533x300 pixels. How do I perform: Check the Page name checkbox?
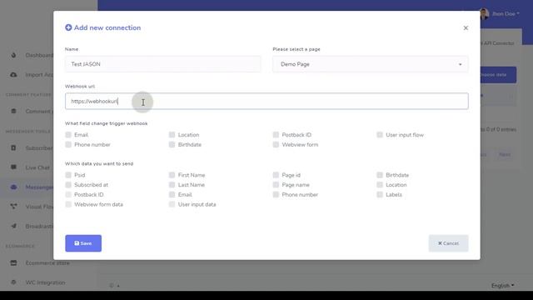tap(276, 185)
